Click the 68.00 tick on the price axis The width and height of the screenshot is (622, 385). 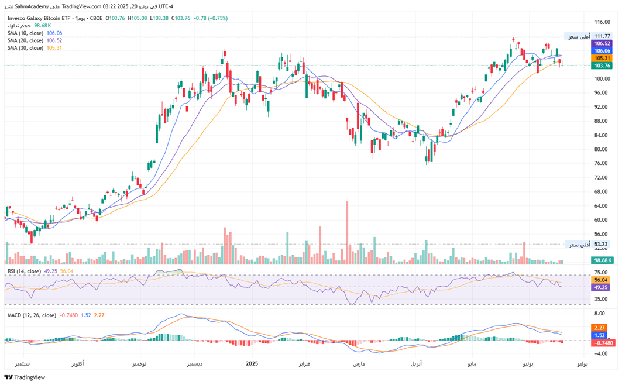click(601, 191)
